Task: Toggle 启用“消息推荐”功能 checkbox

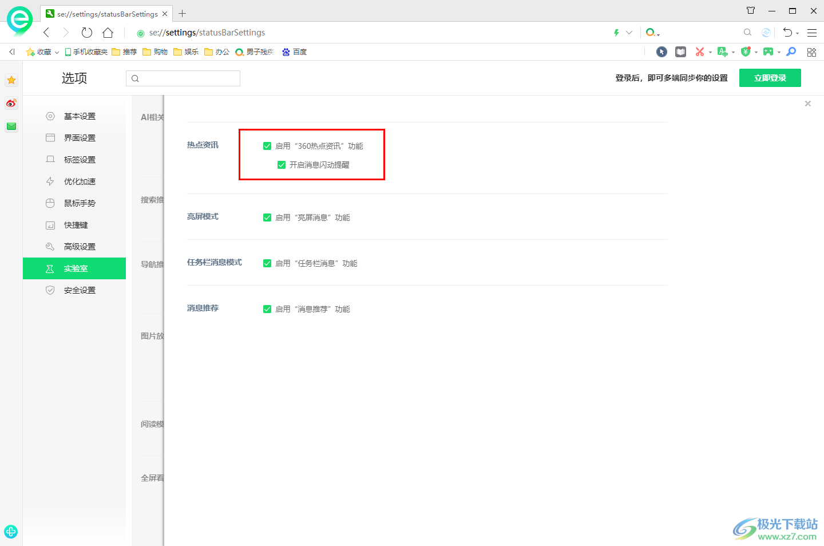Action: [x=267, y=309]
